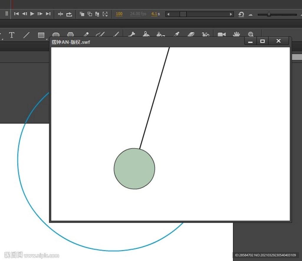Go to the last frame
Screen dimensions: 302x261
point(48,14)
